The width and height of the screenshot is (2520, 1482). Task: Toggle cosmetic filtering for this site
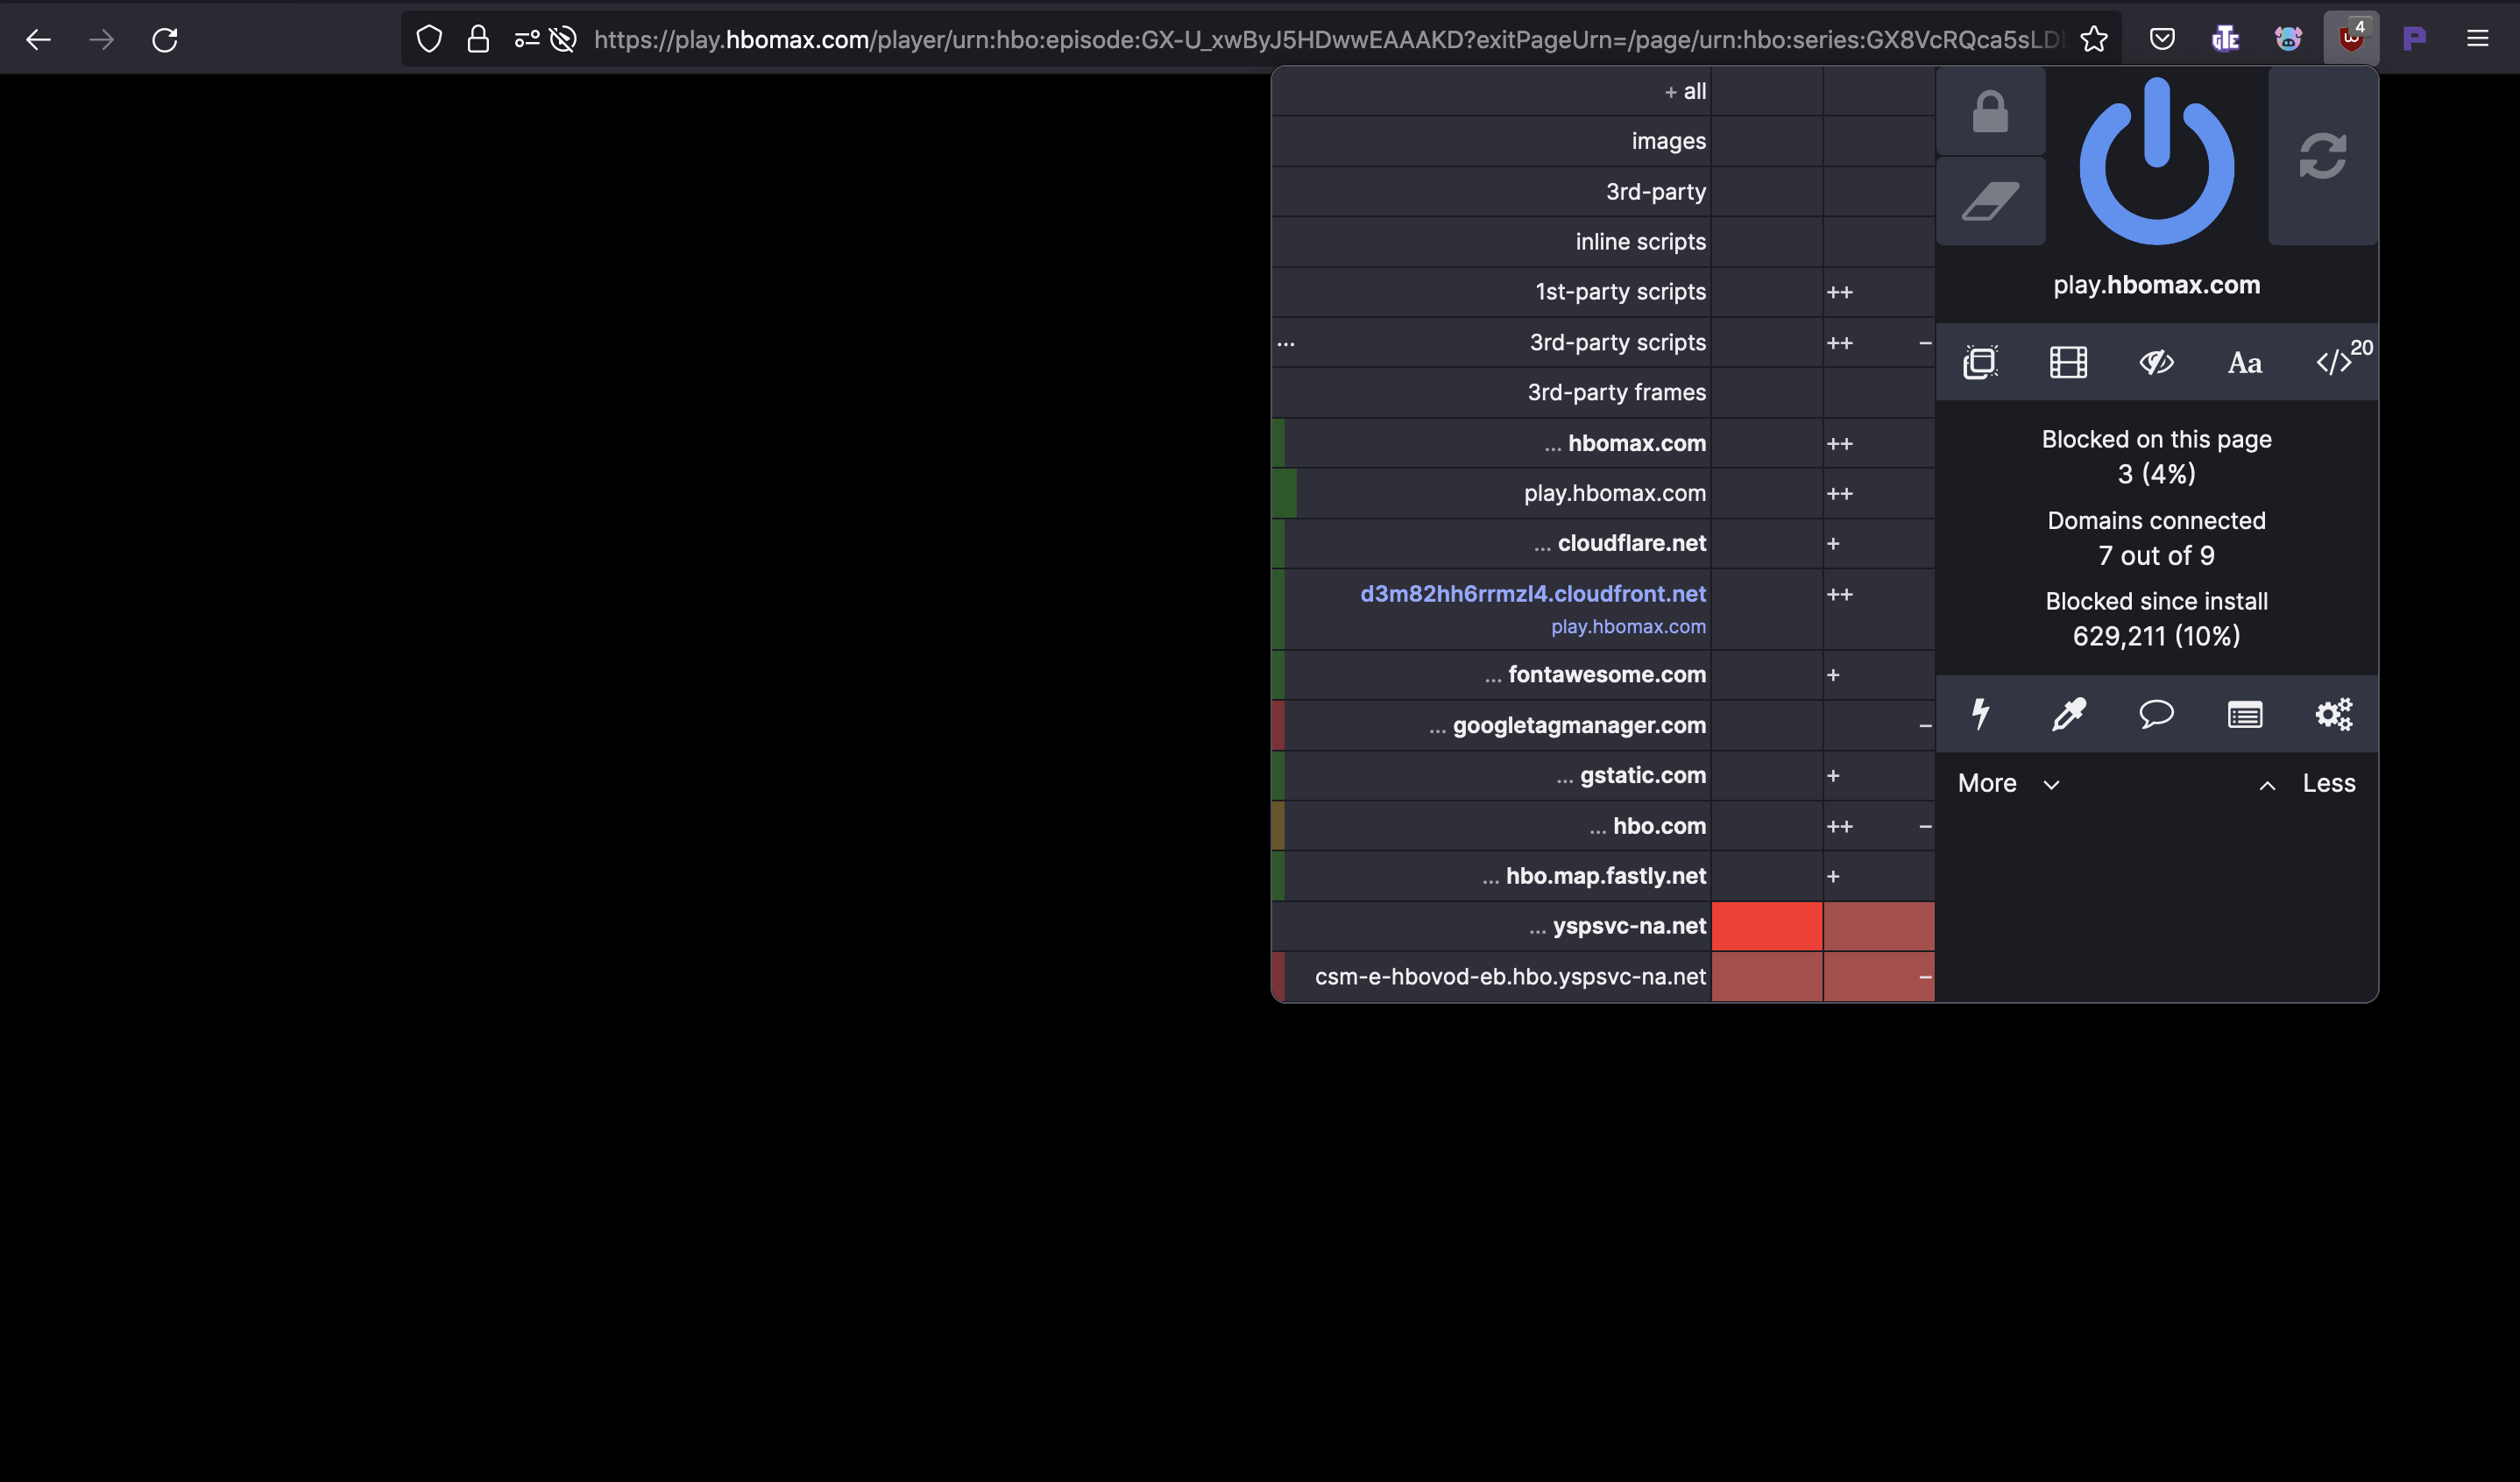click(x=2156, y=362)
